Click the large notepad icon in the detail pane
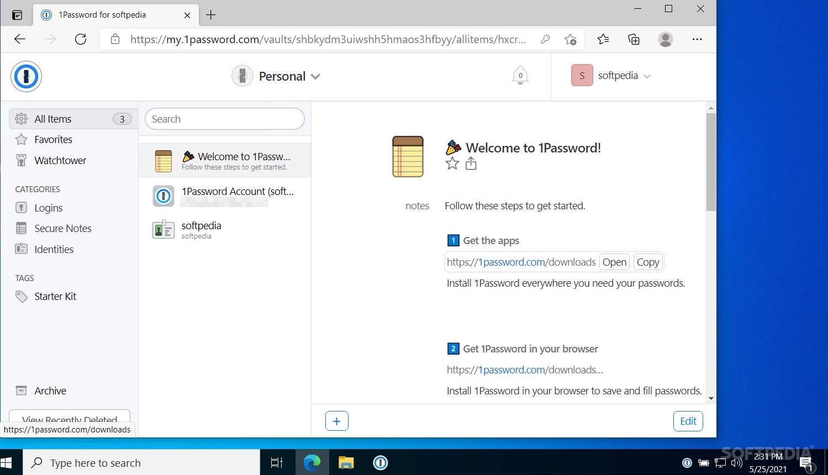This screenshot has width=828, height=475. [408, 157]
